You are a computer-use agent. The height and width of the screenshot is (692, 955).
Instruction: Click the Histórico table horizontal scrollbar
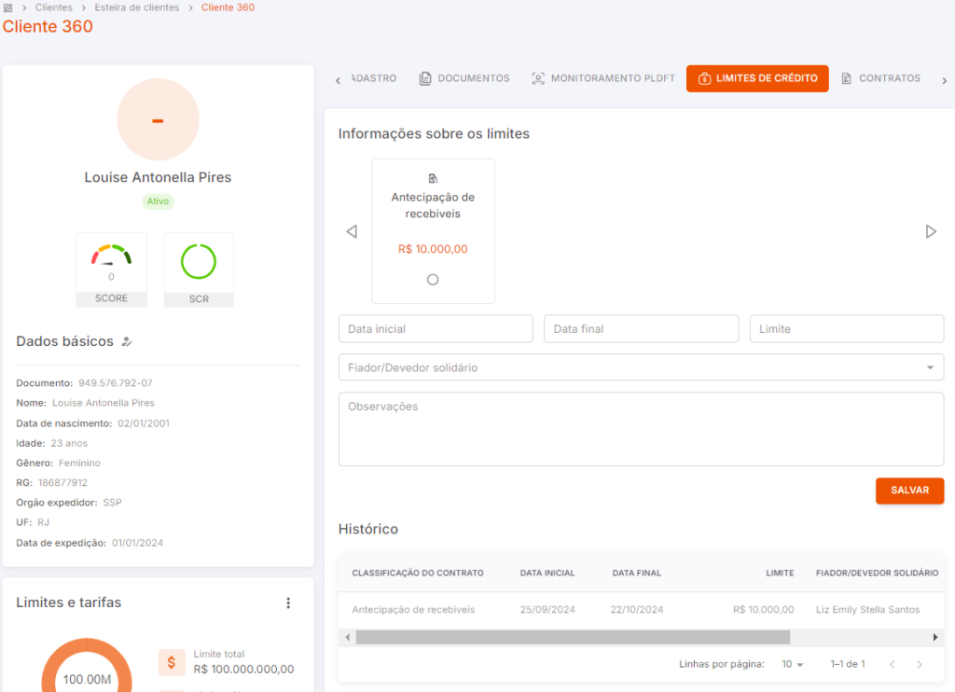tap(574, 637)
